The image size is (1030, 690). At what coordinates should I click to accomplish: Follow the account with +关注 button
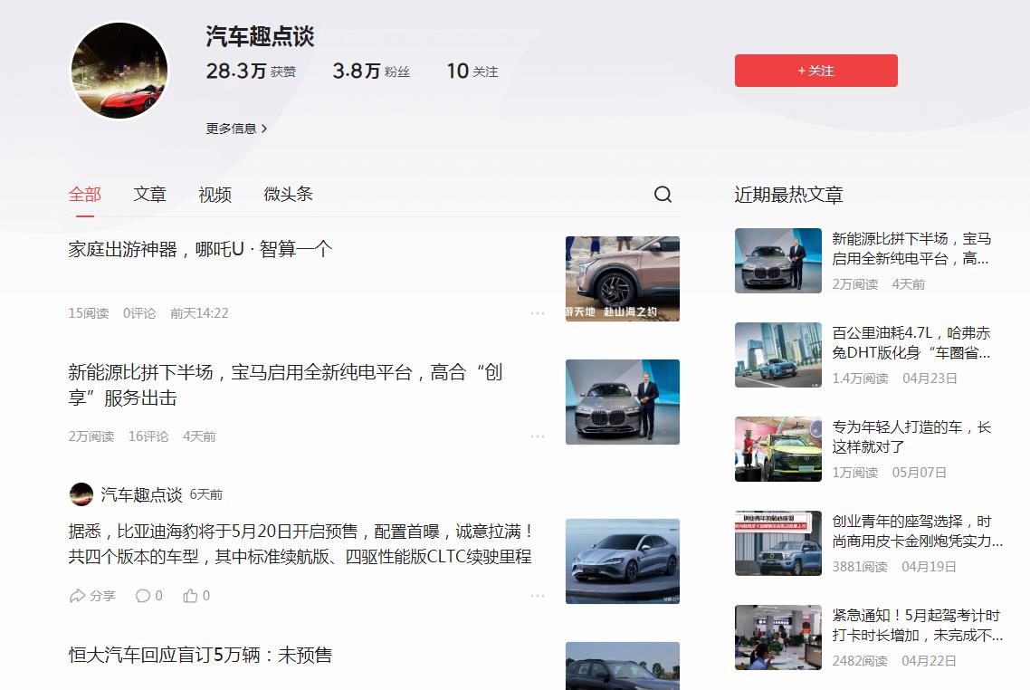tap(815, 71)
